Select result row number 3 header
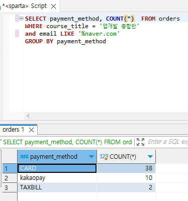The image size is (188, 201). (x=10, y=187)
